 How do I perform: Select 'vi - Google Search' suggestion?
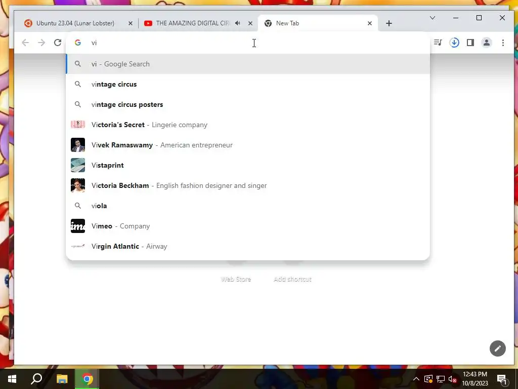pos(248,64)
